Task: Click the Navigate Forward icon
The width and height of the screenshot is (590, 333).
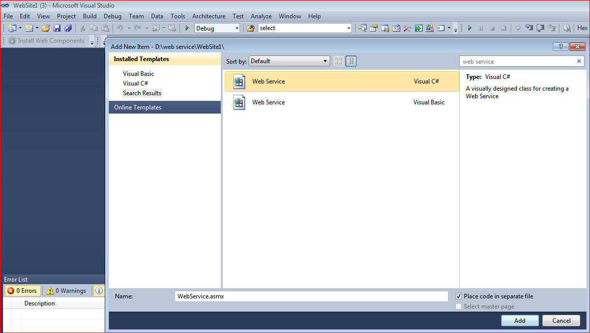Action: pos(172,28)
